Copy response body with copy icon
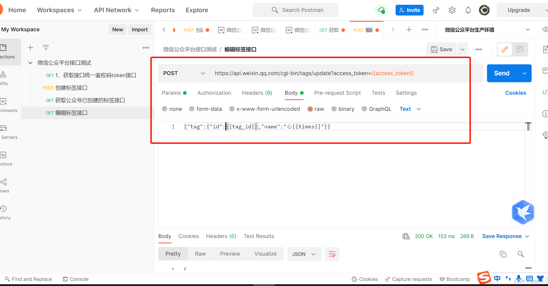Viewport: 548px width, 286px height. point(503,254)
